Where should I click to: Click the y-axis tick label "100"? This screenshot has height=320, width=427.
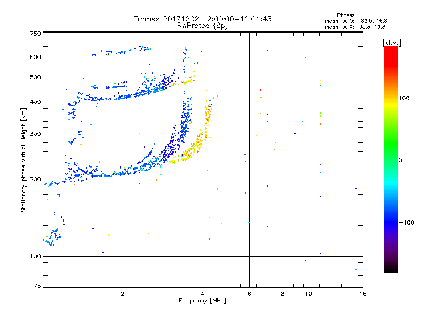35,256
